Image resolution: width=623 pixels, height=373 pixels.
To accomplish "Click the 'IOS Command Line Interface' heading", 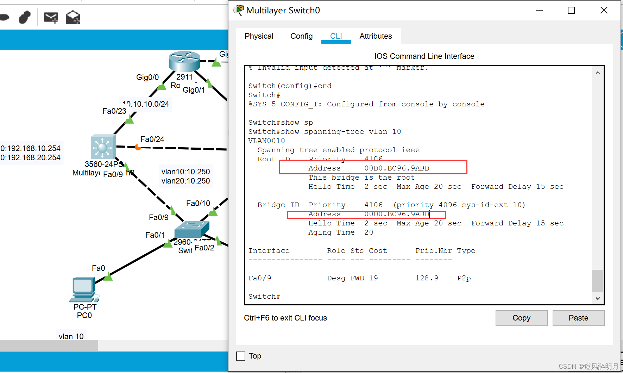I will 424,56.
